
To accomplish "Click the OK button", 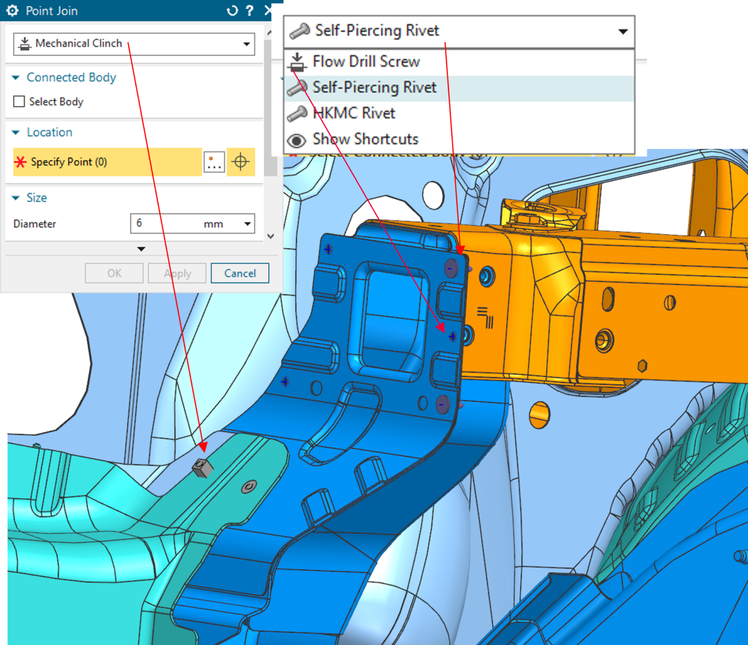I will 114,273.
